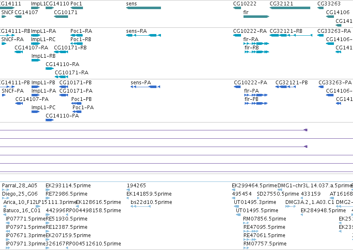Image resolution: width=353 pixels, height=250 pixels.
Task: Select the Poc1 gene label
Action: (x=76, y=4)
